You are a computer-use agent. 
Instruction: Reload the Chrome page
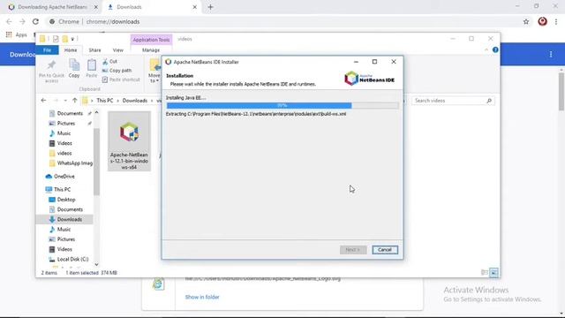coord(35,21)
